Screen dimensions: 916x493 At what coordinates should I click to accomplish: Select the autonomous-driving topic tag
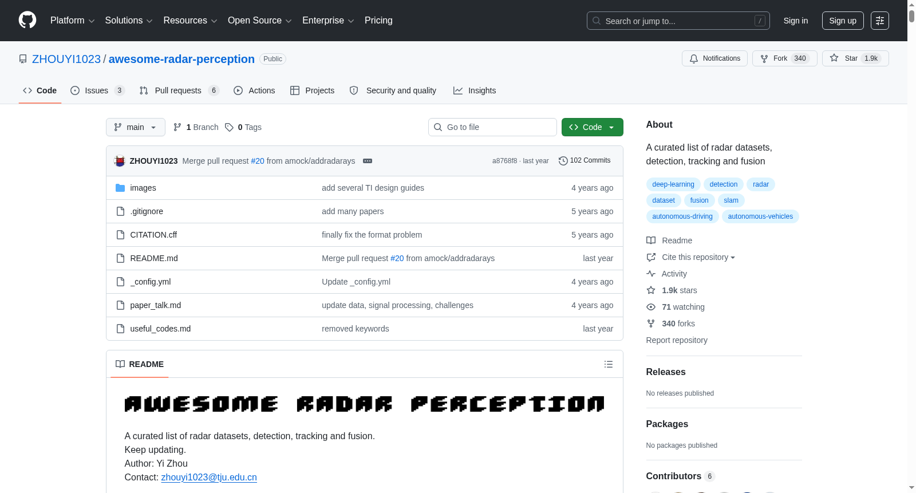click(682, 216)
